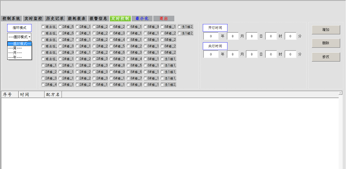Choose 月 from the dropdown list
The width and height of the screenshot is (346, 169).
20,53
